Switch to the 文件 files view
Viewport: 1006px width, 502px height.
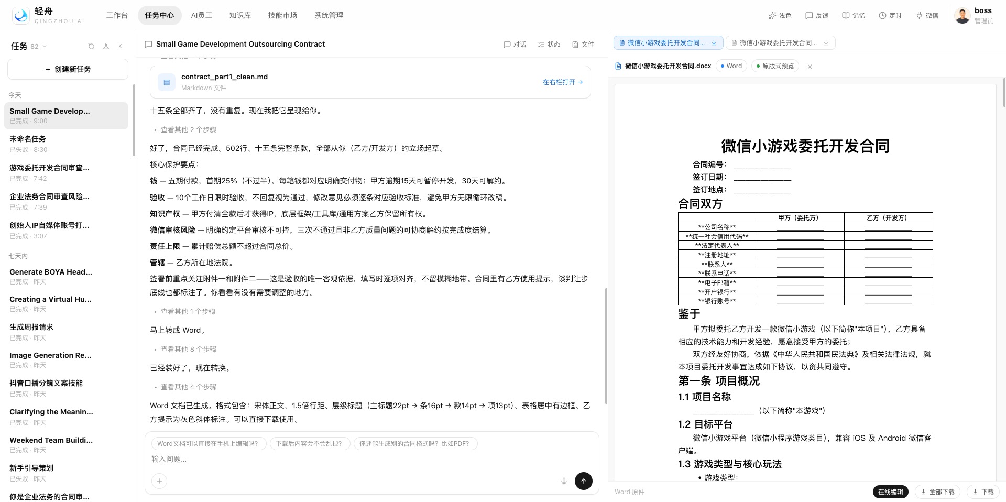583,45
